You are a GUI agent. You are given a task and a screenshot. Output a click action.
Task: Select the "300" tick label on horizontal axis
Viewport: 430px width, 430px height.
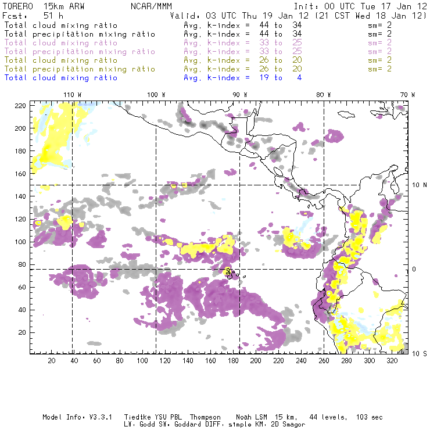[369, 361]
